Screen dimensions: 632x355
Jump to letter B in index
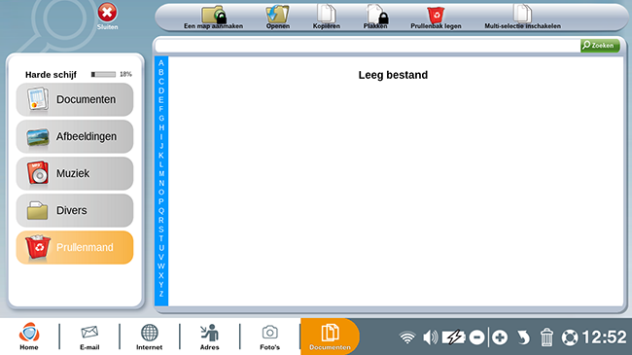pyautogui.click(x=161, y=72)
